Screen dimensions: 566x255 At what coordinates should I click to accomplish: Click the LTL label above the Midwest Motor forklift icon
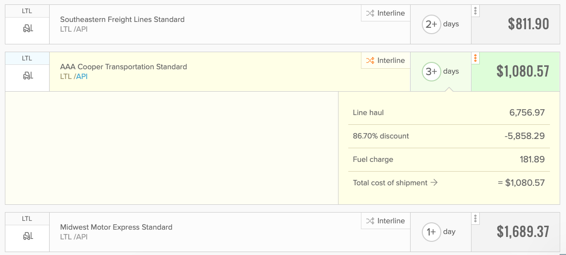click(x=27, y=219)
